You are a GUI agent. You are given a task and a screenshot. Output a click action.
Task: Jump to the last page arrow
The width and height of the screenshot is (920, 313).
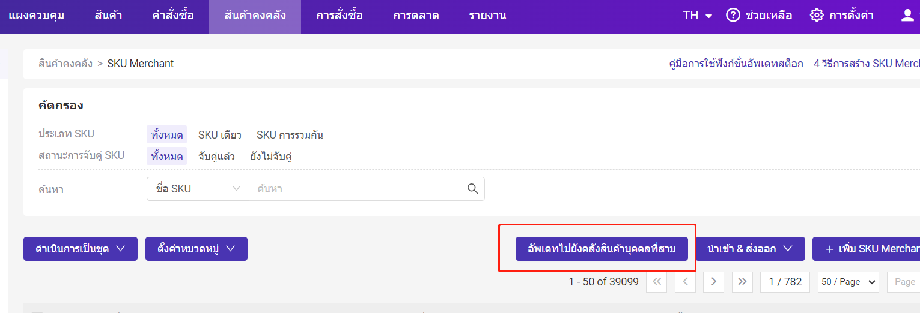[742, 282]
